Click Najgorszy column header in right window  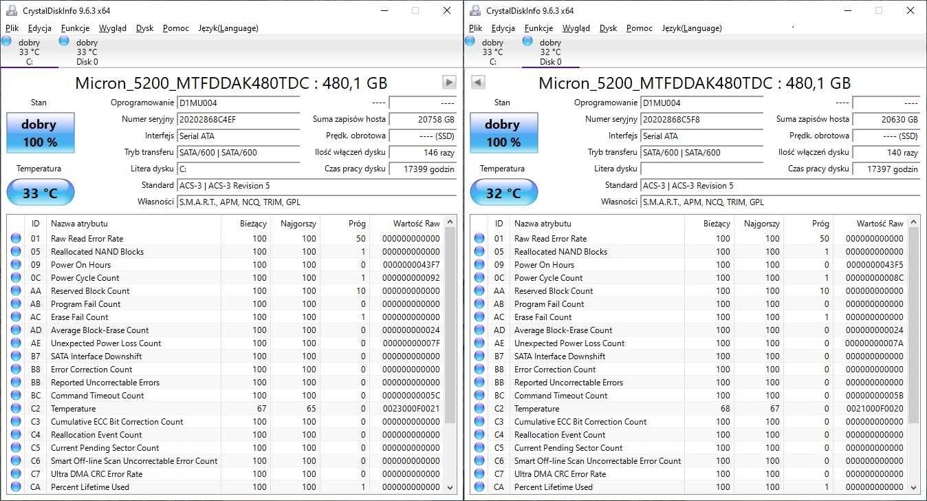(x=759, y=223)
